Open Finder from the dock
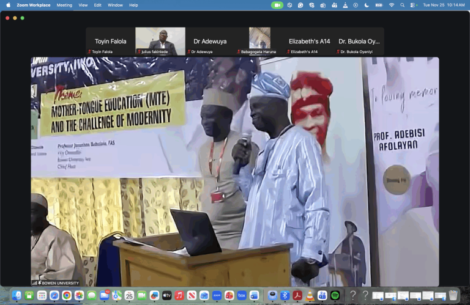Image resolution: width=470 pixels, height=305 pixels. [x=17, y=296]
